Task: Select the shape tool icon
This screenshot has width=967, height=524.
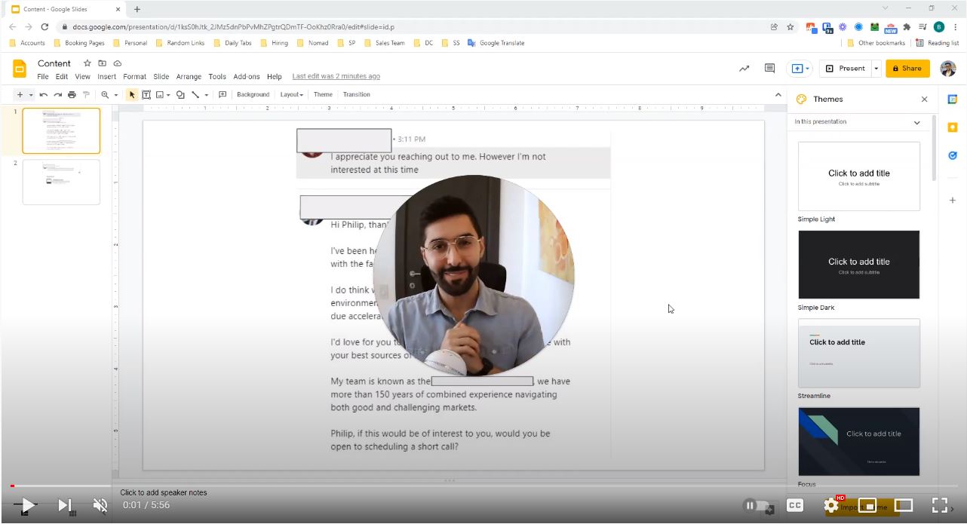Action: (180, 95)
